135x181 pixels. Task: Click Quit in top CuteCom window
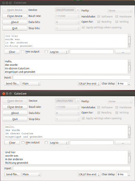click(x=15, y=28)
